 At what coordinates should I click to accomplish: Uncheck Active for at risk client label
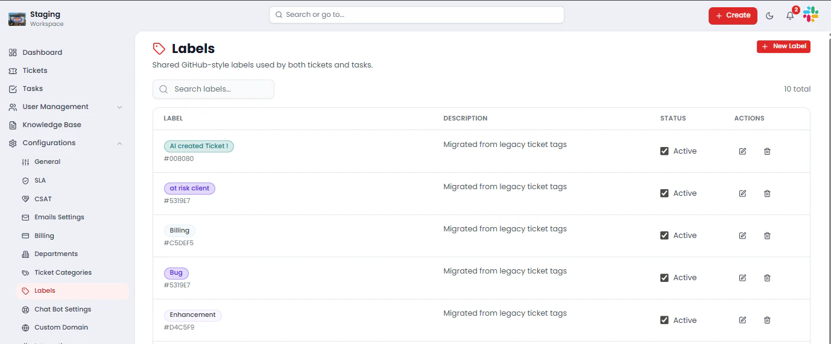[x=664, y=193]
